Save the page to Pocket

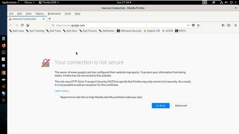193,25
